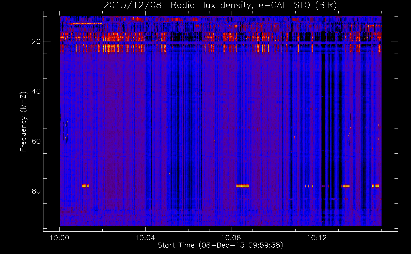Viewport: 411px width, 254px height.
Task: Click the 40 frequency tick label
Action: [x=36, y=91]
